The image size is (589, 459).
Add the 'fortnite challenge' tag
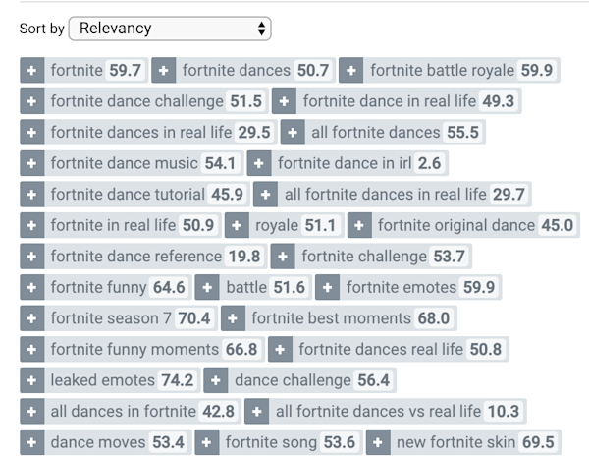tap(283, 257)
